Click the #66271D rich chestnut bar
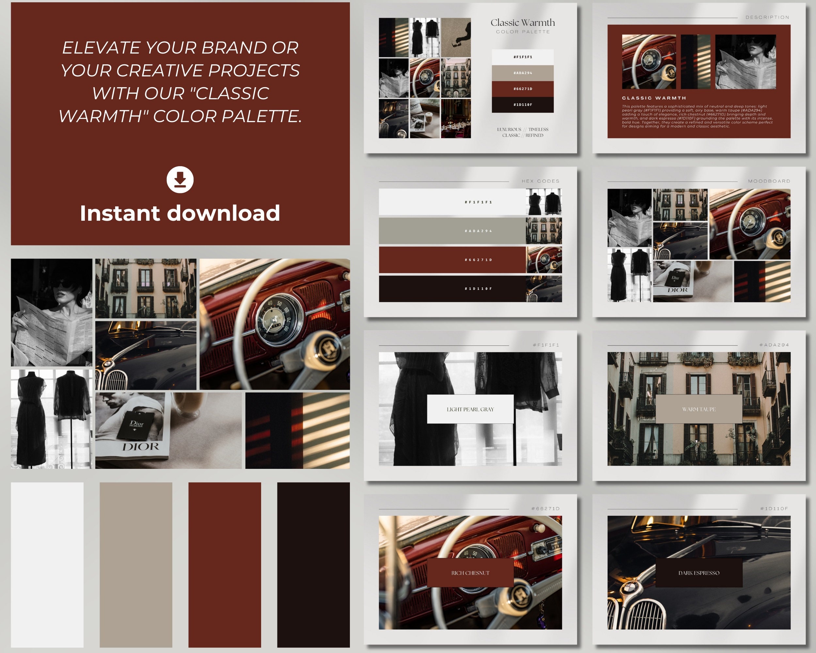This screenshot has width=816, height=653. [479, 260]
